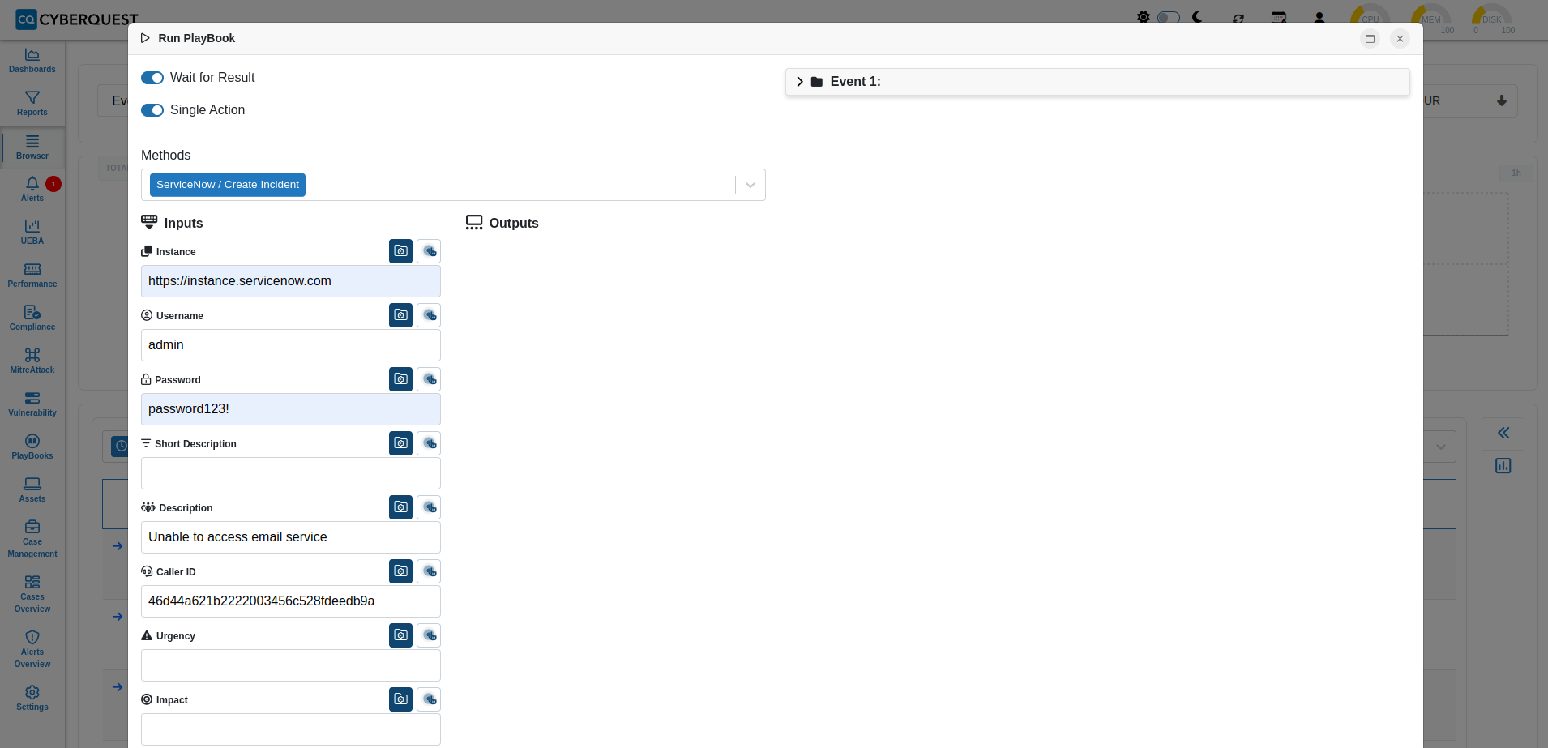Collapse the side panel with double chevron

1503,434
